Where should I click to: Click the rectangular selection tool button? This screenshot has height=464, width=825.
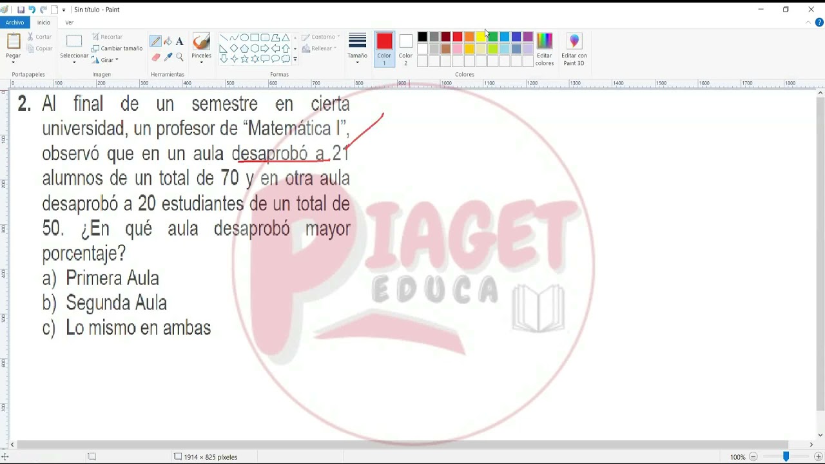(74, 41)
